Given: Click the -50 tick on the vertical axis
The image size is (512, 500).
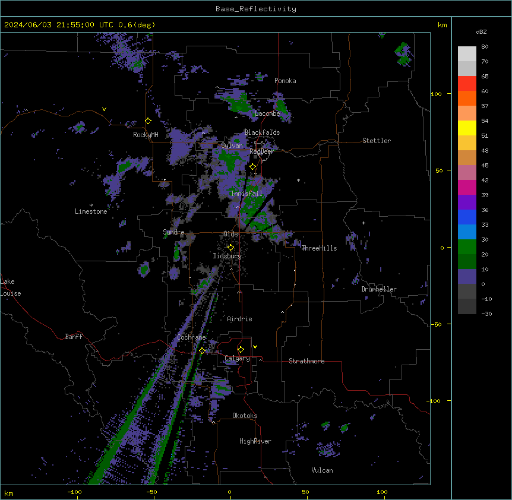Looking at the screenshot, I should [x=436, y=324].
